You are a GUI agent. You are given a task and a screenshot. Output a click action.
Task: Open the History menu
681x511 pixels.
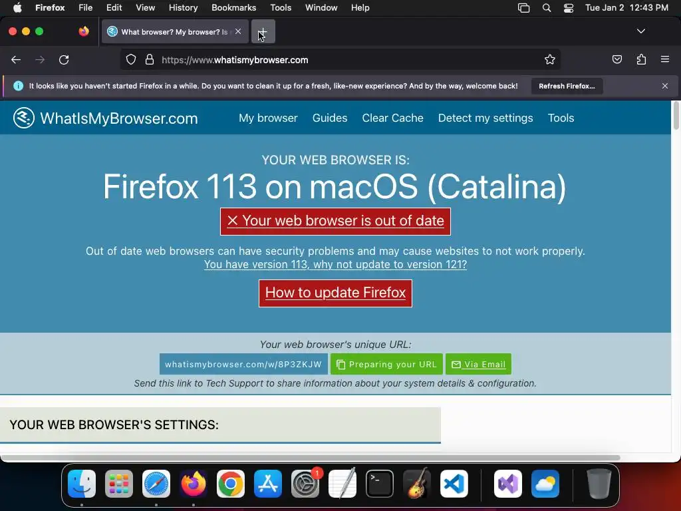pos(184,8)
